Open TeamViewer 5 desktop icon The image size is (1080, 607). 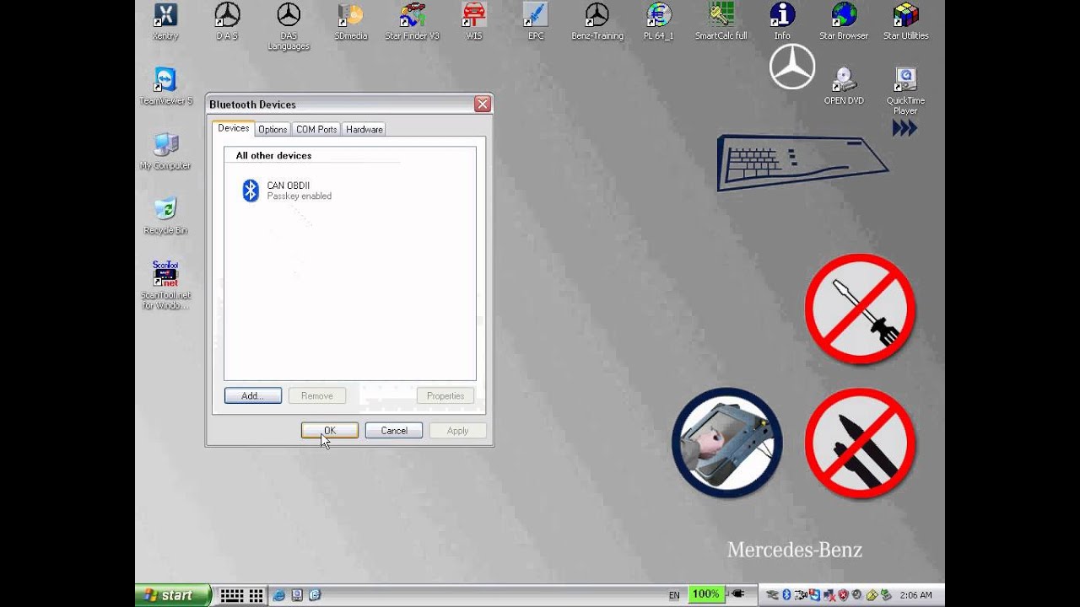[165, 86]
